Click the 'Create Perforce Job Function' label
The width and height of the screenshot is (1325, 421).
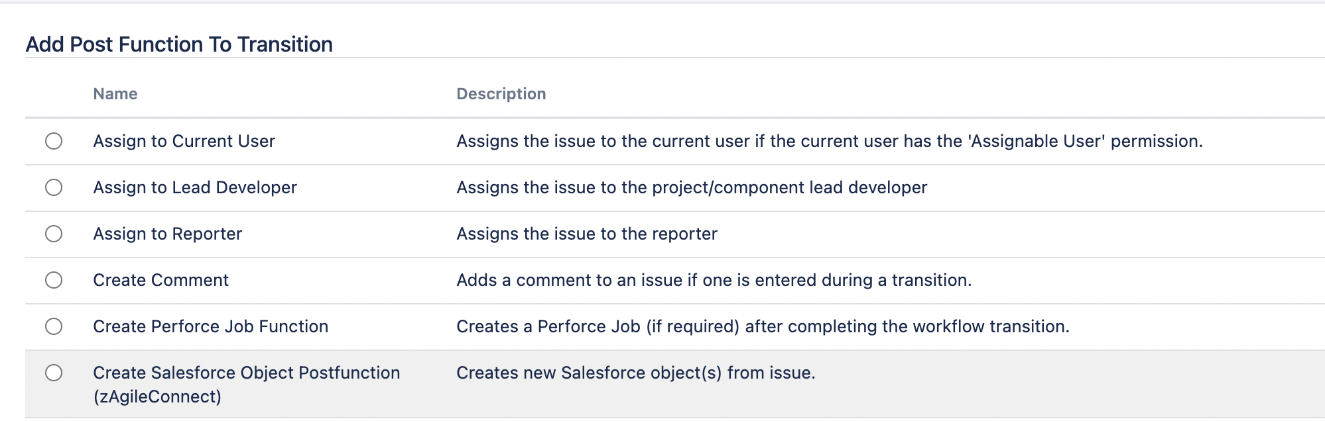click(210, 326)
